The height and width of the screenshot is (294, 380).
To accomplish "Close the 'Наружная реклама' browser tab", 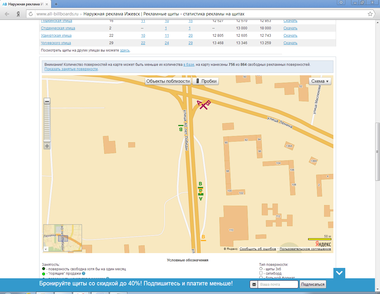I will click(47, 4).
